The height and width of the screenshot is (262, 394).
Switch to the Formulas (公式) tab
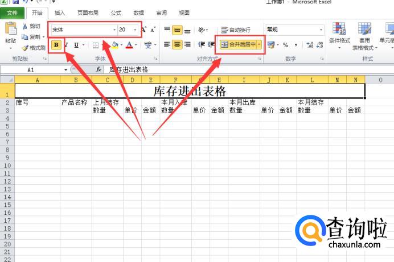click(116, 13)
